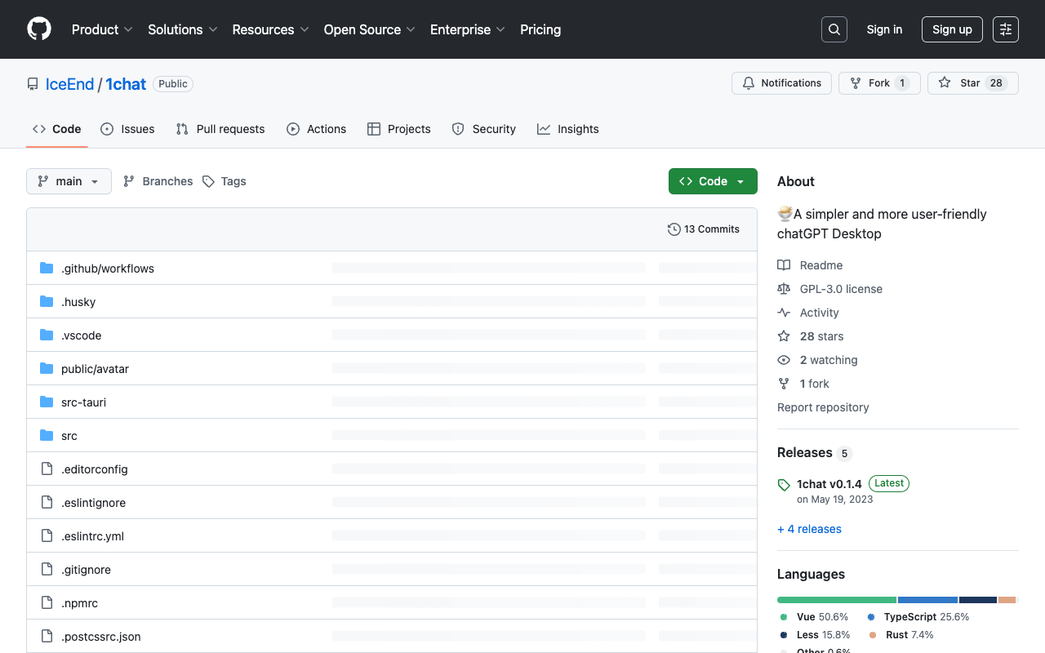Open the .postcssrc.json file
The image size is (1045, 653).
point(101,637)
